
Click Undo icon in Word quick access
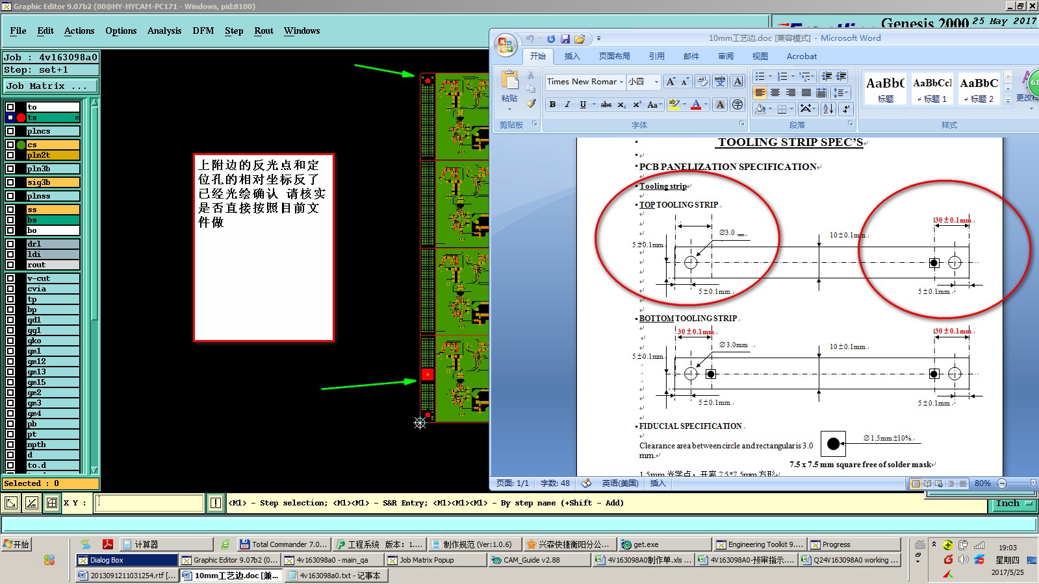530,39
